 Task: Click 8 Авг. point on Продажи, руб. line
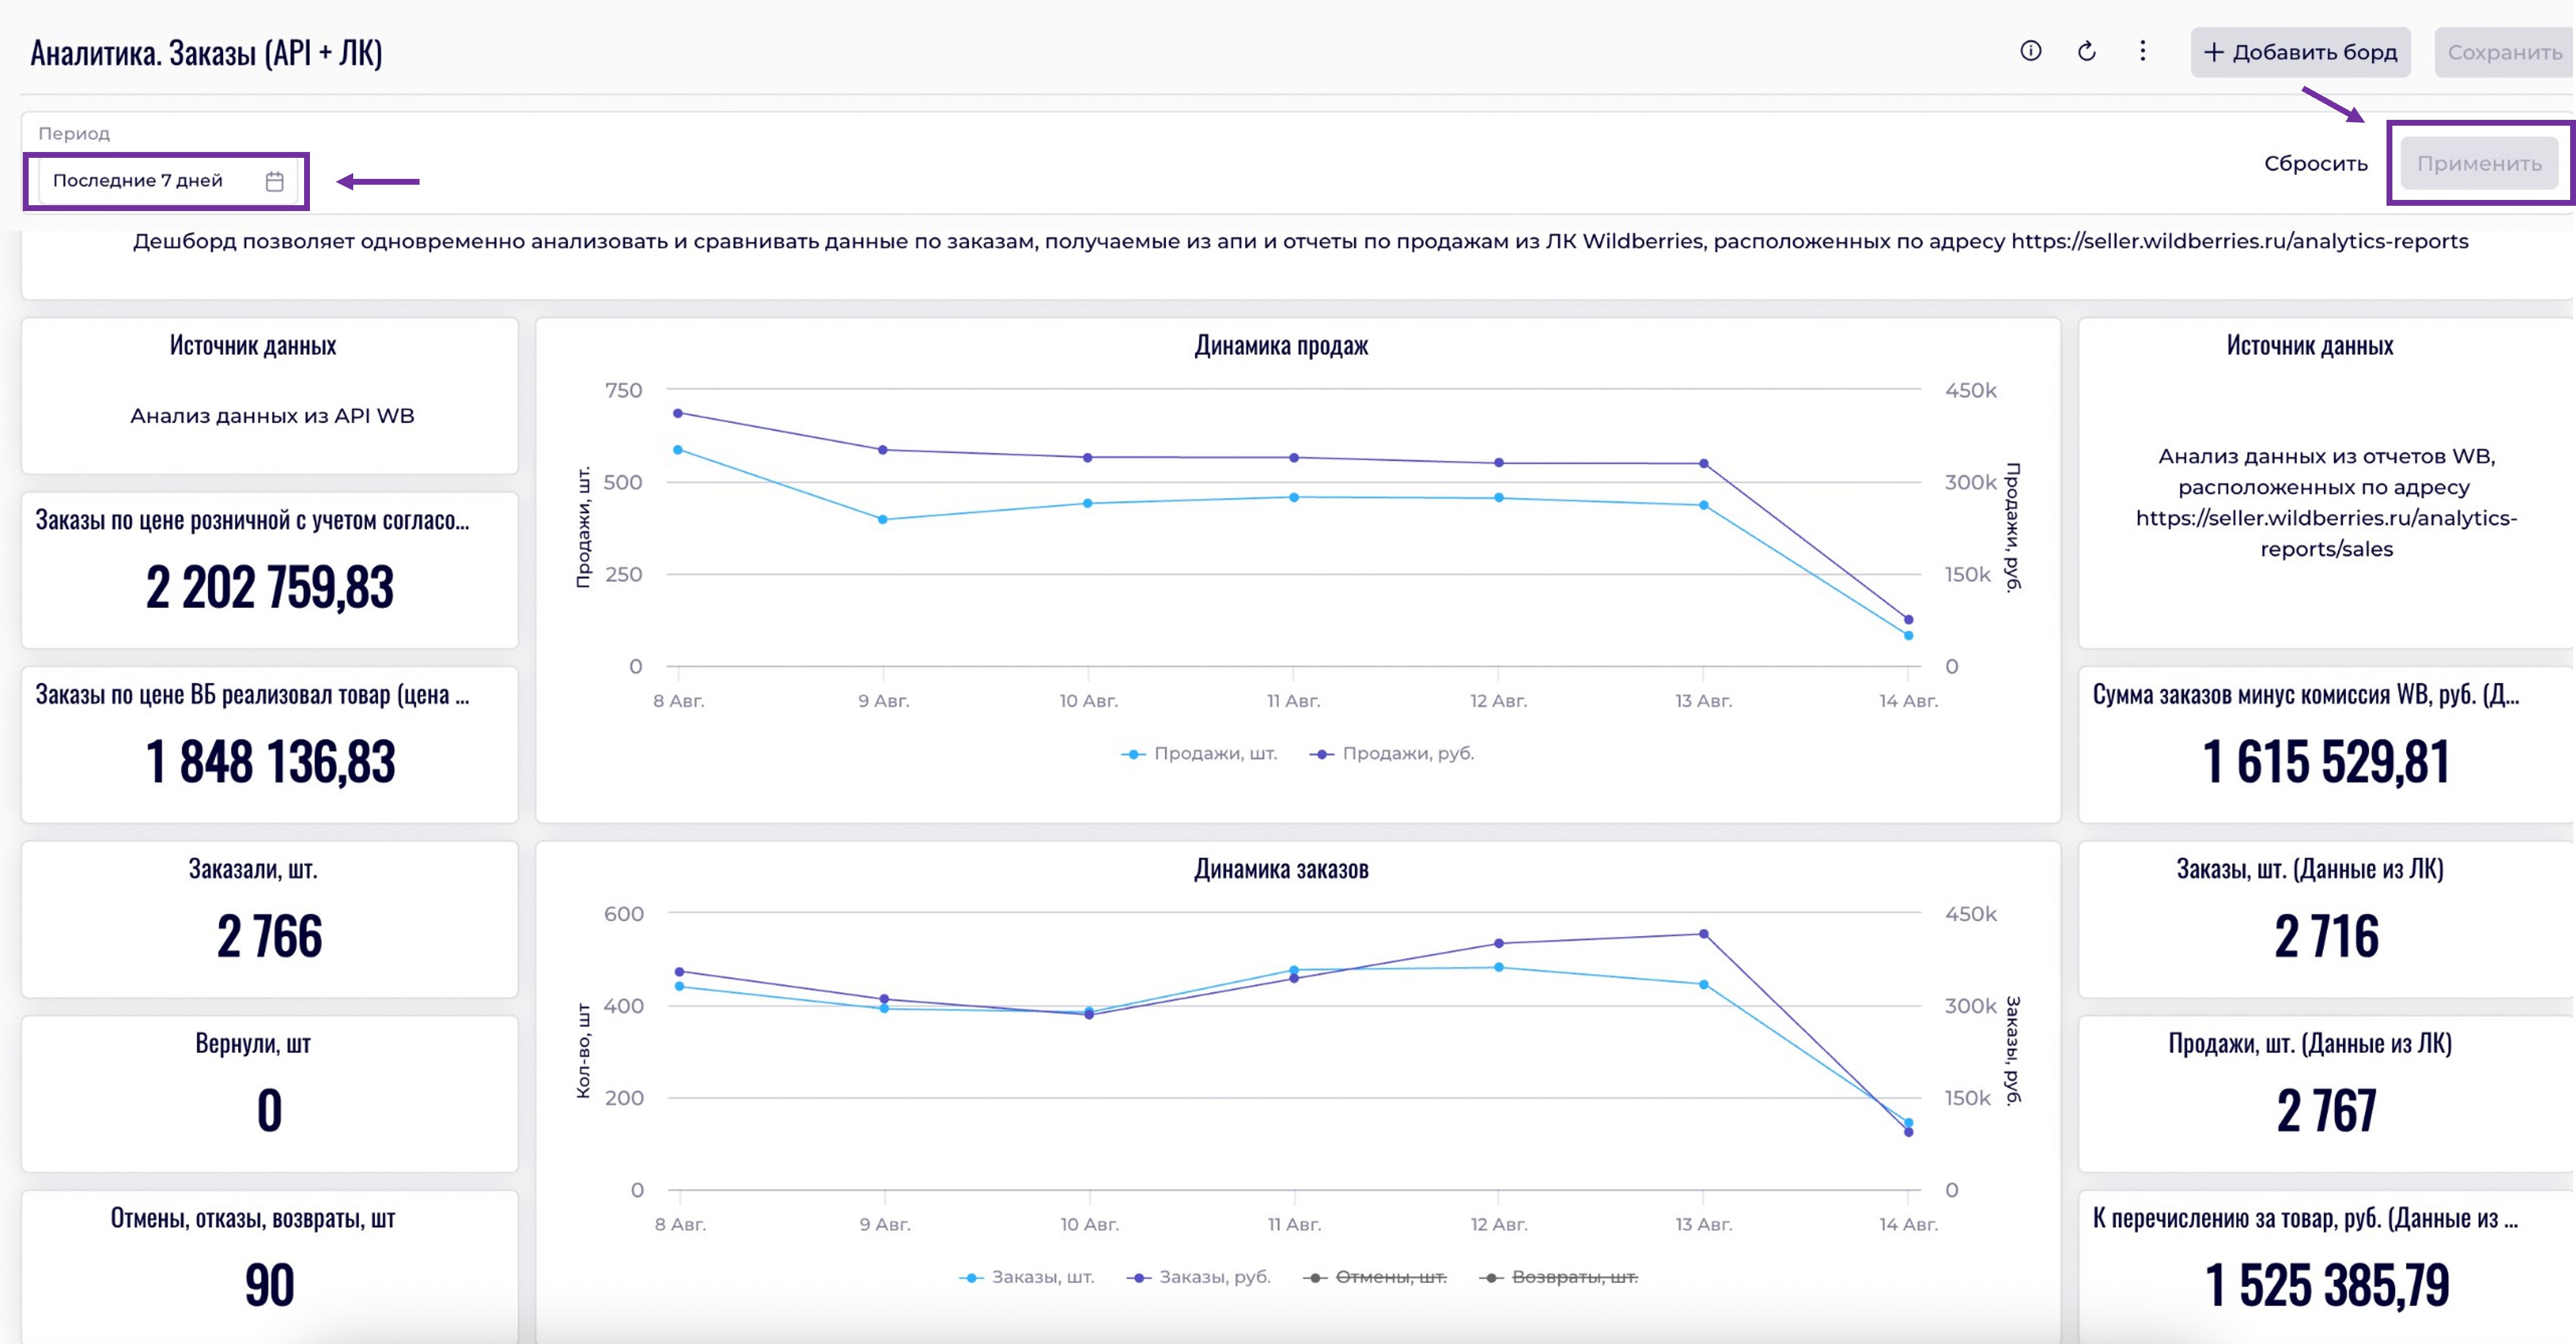click(678, 413)
